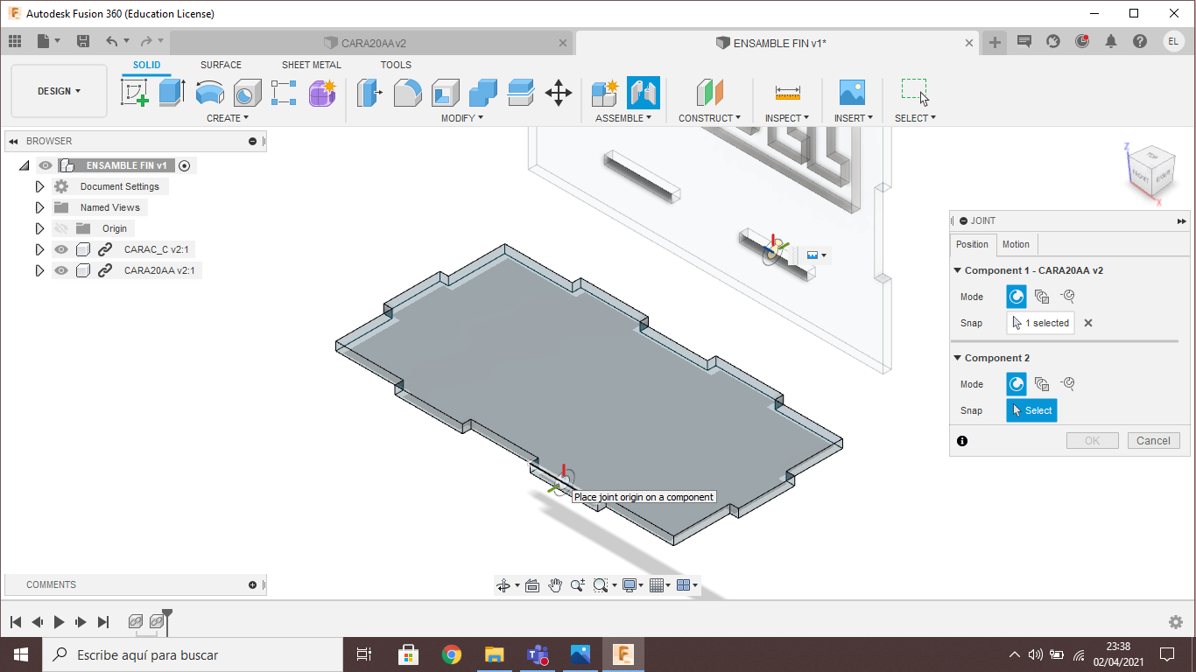
Task: Open the DESIGN workspace dropdown
Action: [x=59, y=91]
